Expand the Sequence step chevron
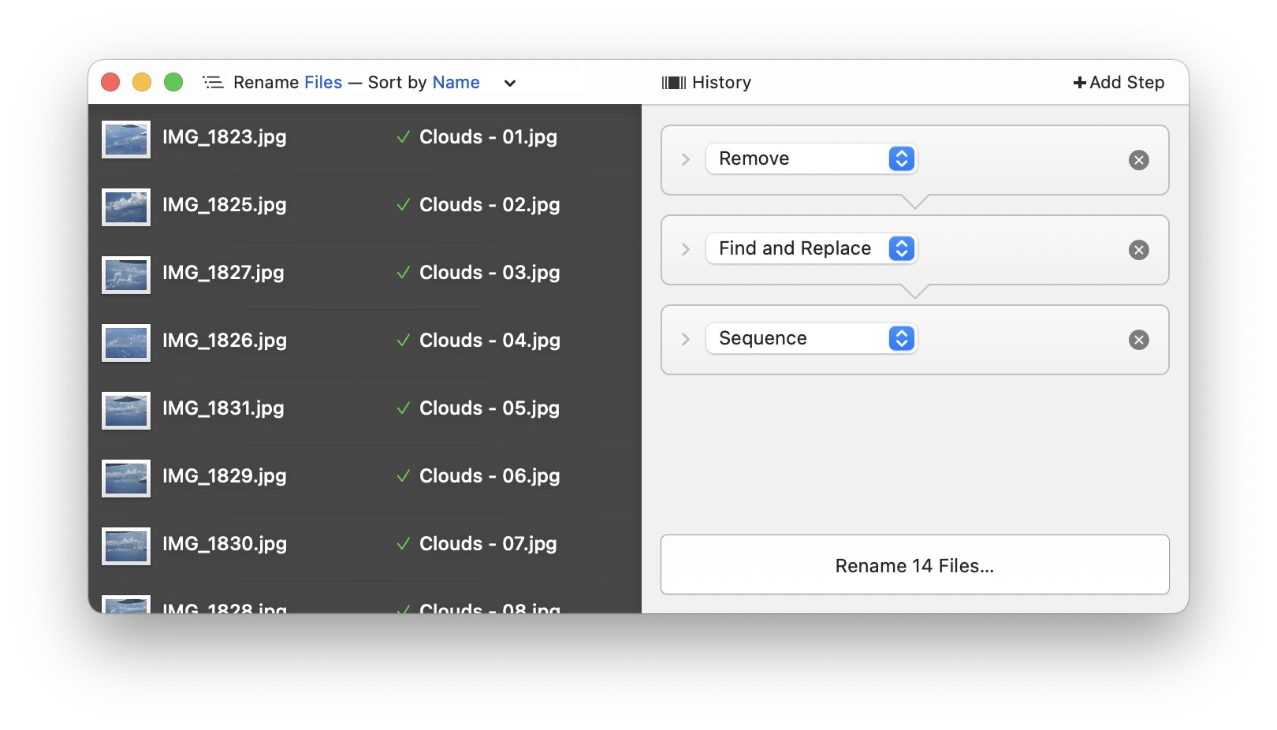Screen dimensions: 1277x730 (x=685, y=339)
